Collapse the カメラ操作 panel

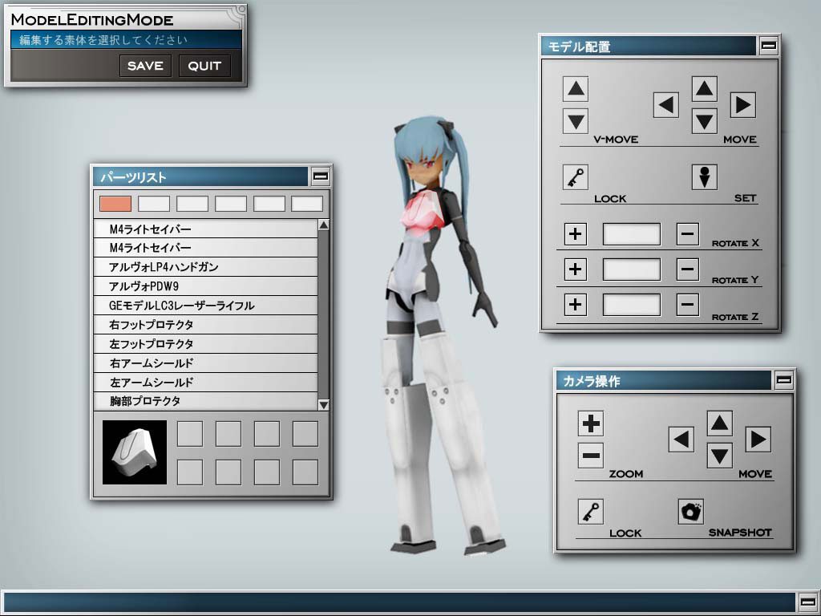[x=784, y=380]
